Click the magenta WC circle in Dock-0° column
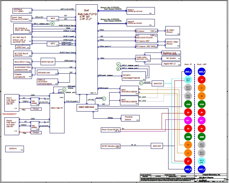229x183 pixels. pyautogui.click(x=188, y=120)
